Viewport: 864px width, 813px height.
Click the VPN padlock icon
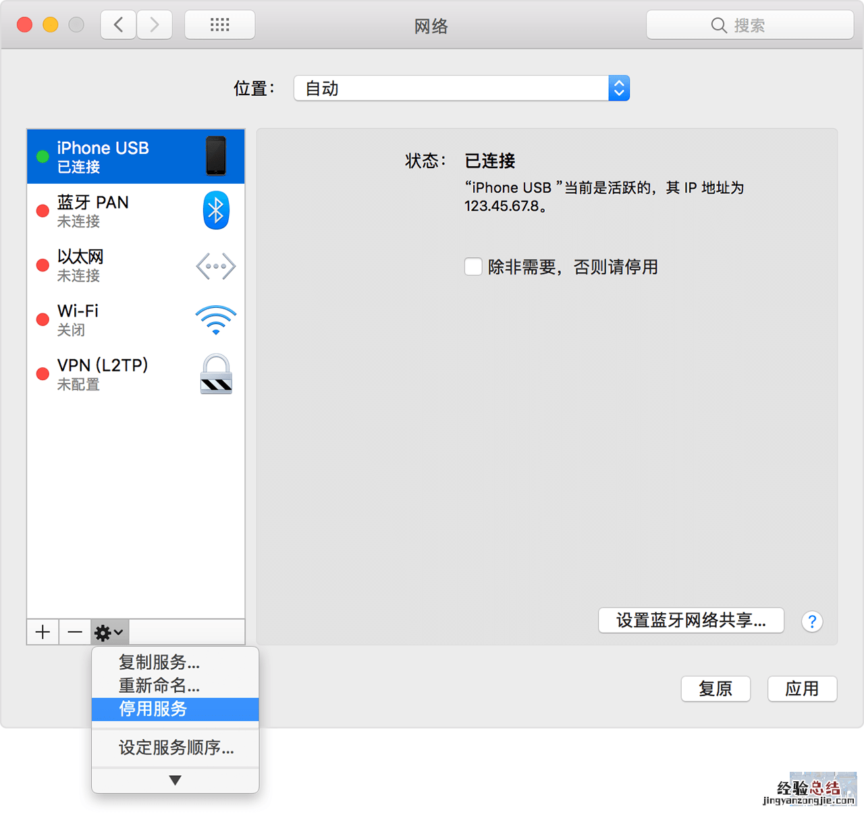[x=216, y=374]
